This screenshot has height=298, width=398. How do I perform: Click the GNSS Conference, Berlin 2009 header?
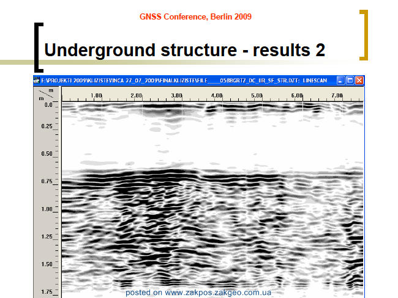coord(195,16)
